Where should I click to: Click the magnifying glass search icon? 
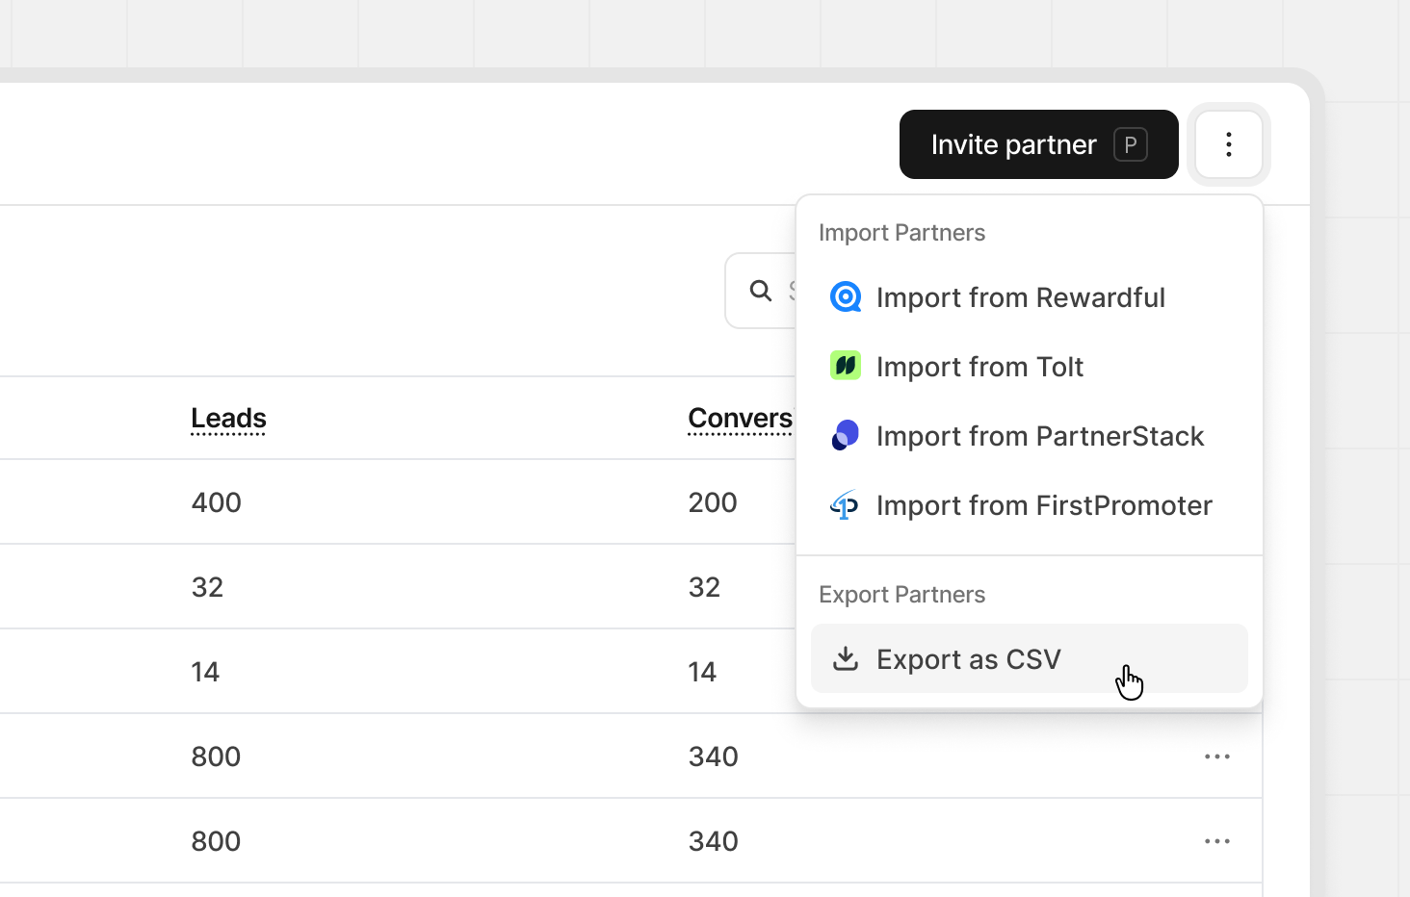[x=760, y=290]
